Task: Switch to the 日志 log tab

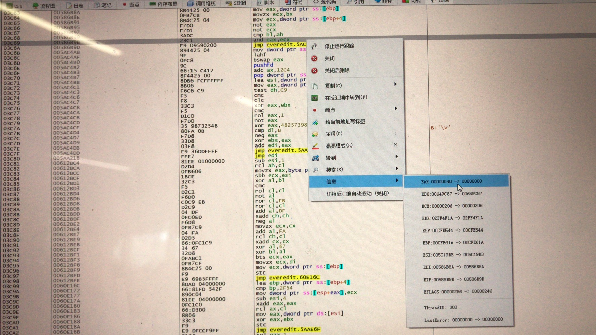Action: coord(75,5)
